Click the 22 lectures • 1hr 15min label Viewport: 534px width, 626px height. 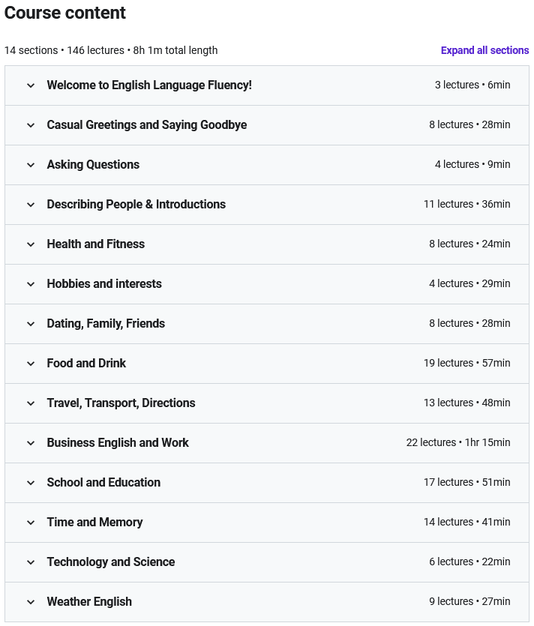click(458, 442)
